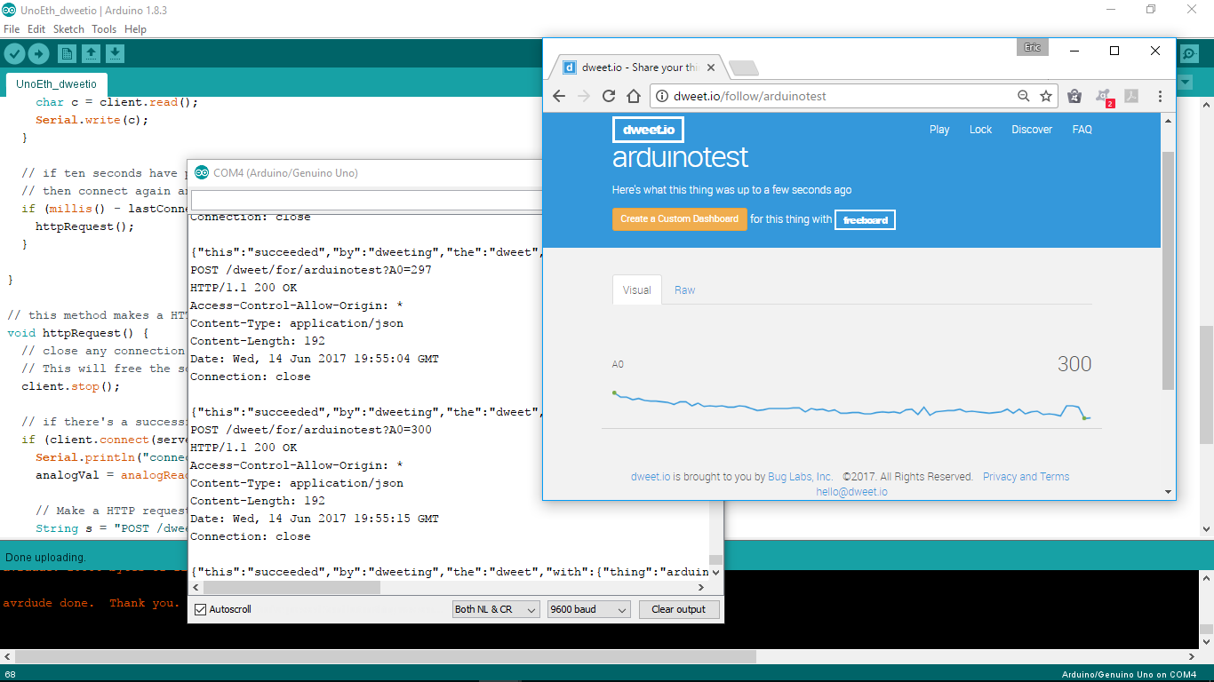Click the Arduino bottom horizontal scrollbar thumb

coord(386,657)
